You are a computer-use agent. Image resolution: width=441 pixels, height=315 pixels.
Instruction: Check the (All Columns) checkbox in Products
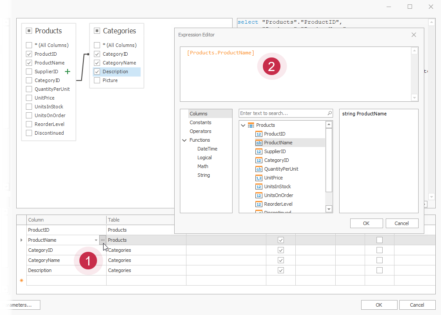pyautogui.click(x=29, y=45)
